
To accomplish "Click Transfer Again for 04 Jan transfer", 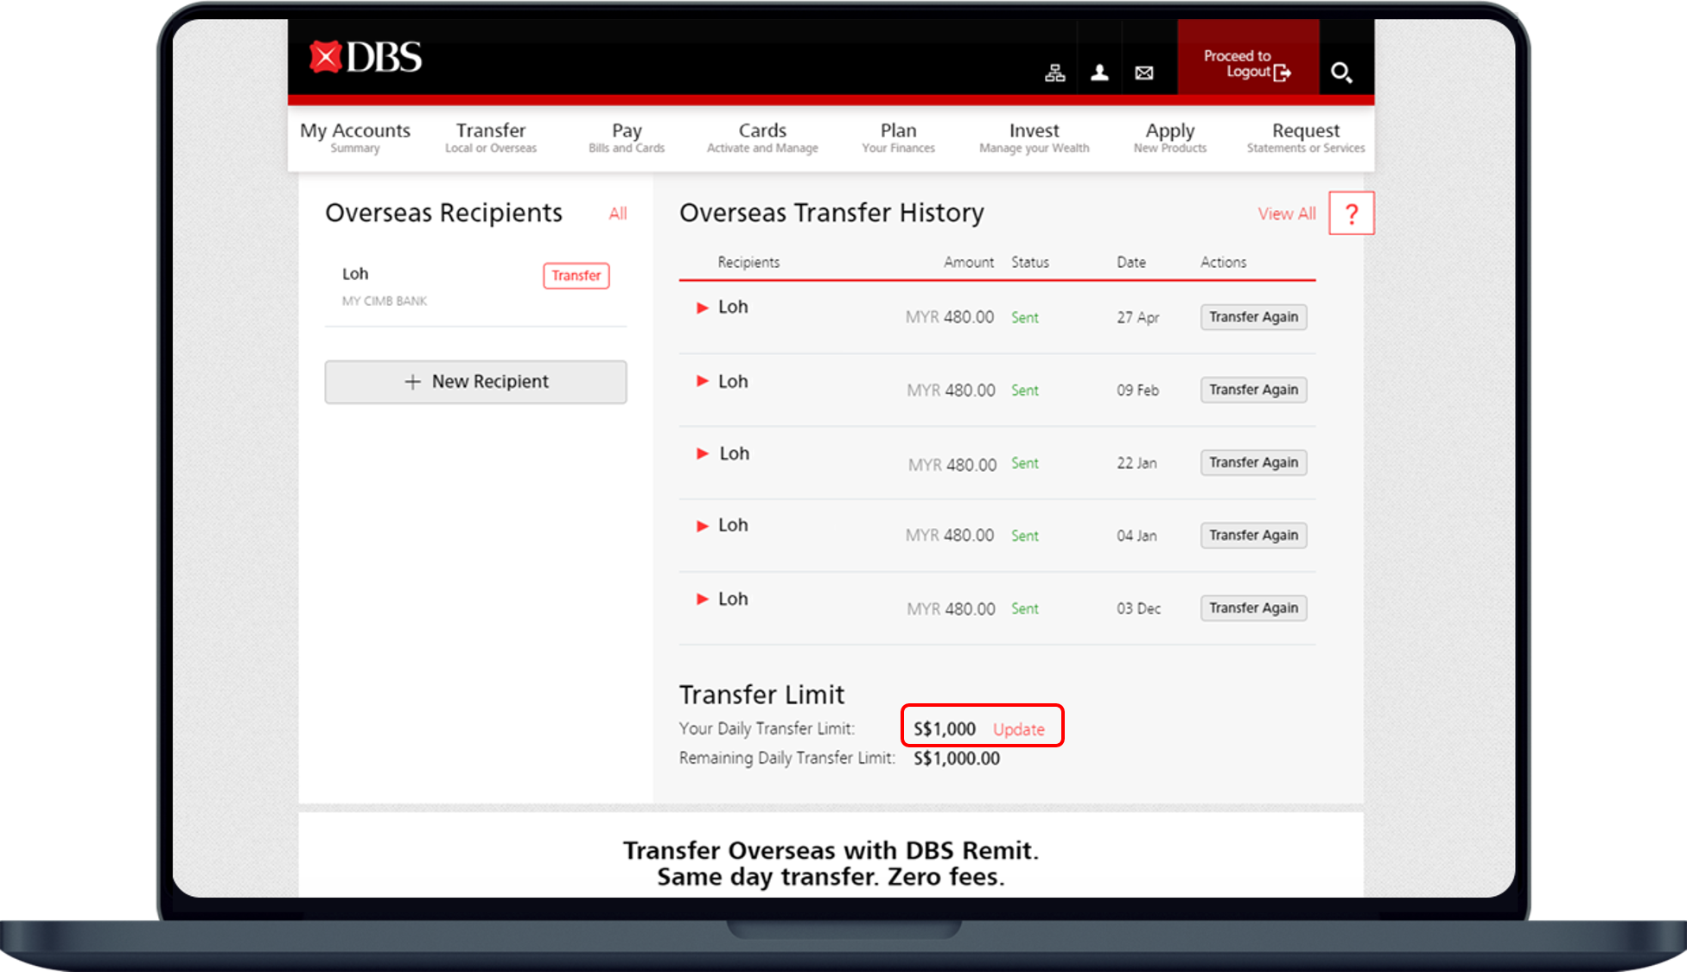I will (1253, 536).
